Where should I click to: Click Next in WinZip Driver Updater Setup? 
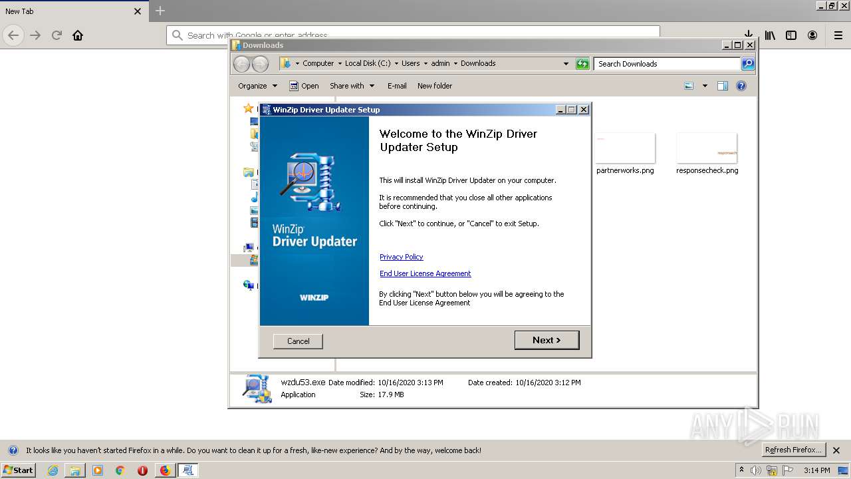(x=547, y=340)
